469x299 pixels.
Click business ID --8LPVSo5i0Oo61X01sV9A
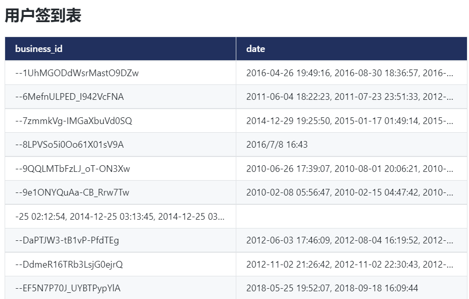coord(69,145)
